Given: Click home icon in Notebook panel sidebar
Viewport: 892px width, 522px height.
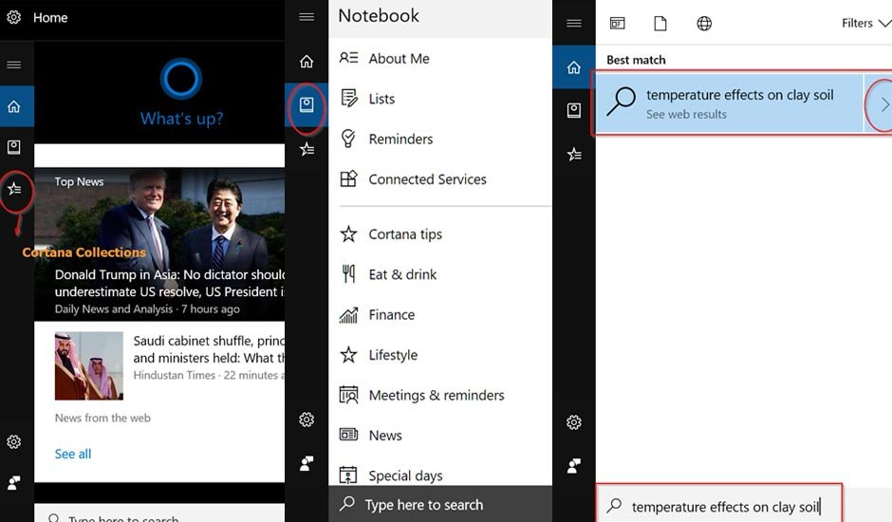Looking at the screenshot, I should [x=307, y=61].
